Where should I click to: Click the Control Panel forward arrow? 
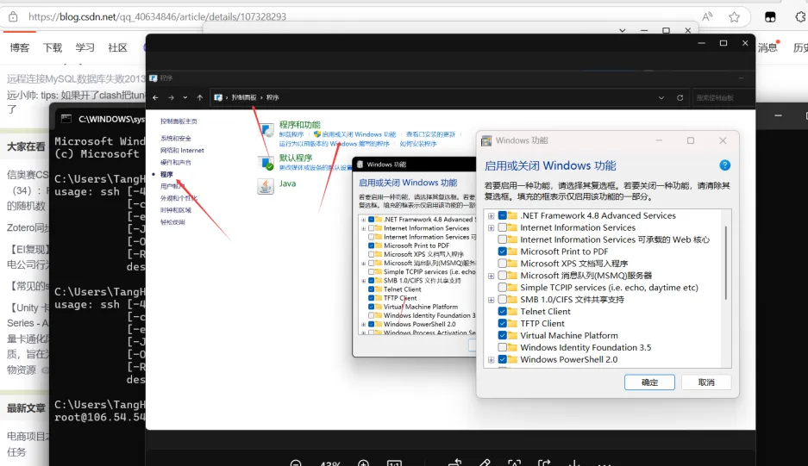point(171,97)
